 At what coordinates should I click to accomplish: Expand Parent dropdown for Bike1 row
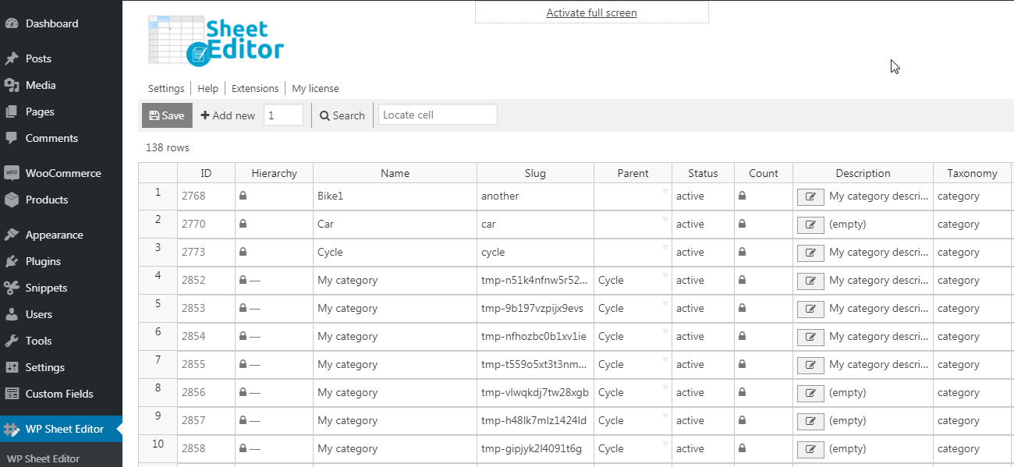click(x=665, y=192)
